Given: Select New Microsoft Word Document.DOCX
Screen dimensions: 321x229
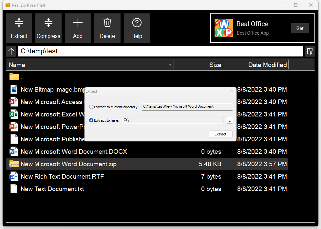Looking at the screenshot, I should (x=74, y=152).
